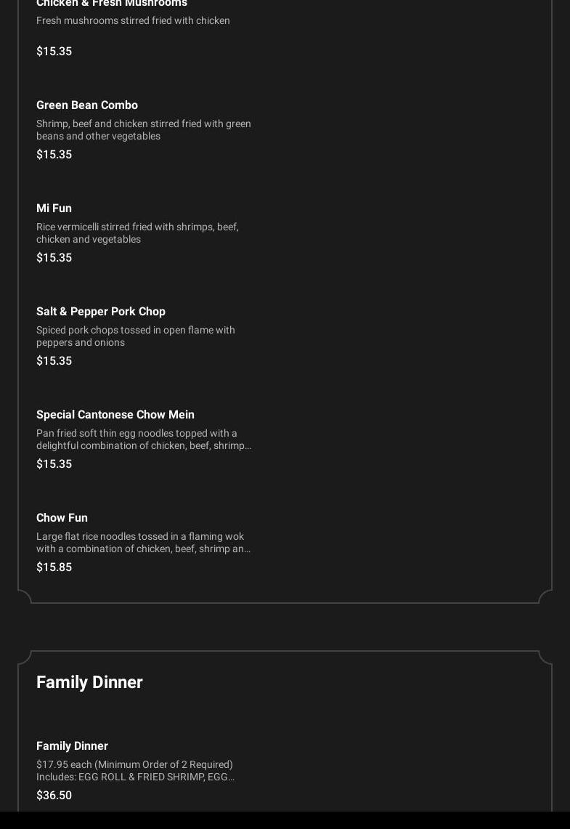Expand the truncated Family Dinner description

[135, 770]
